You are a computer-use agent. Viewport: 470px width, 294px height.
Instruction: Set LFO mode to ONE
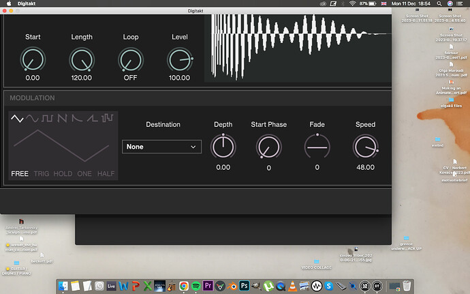84,173
